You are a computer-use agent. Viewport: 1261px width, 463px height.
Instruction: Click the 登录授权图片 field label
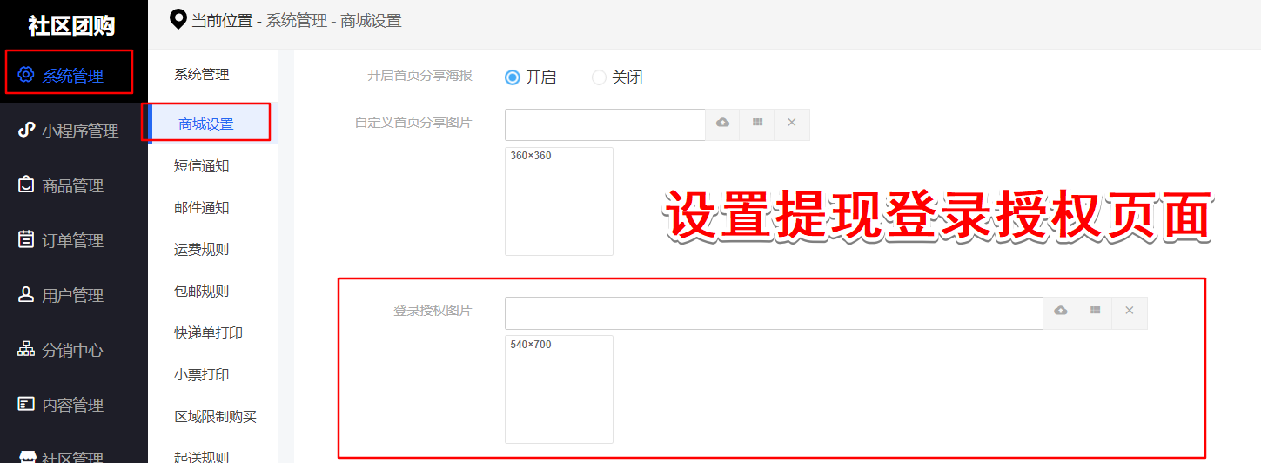pos(433,310)
